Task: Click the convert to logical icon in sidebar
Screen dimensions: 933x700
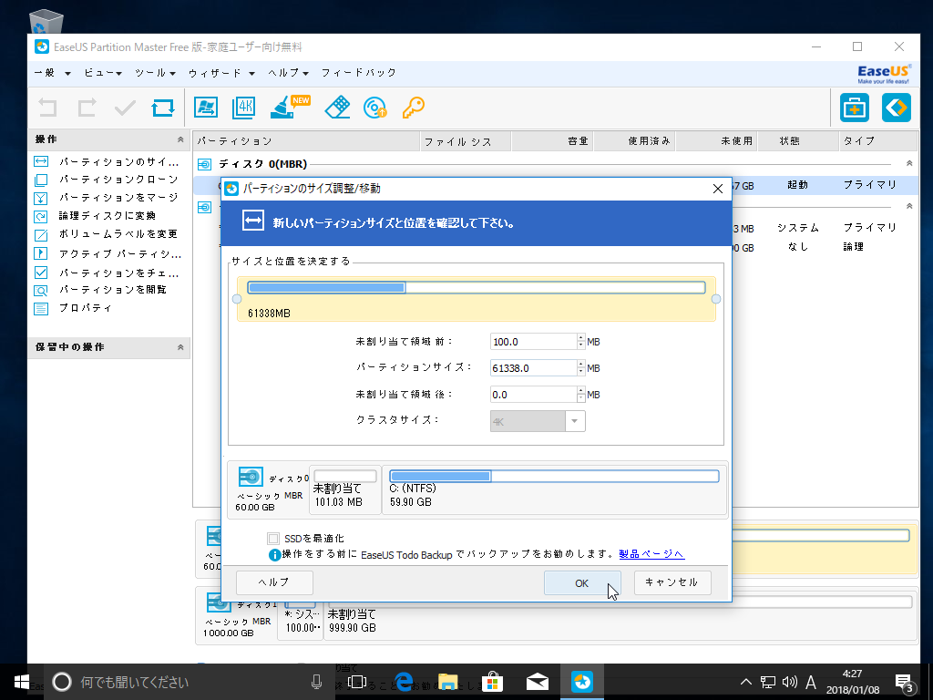Action: tap(41, 217)
